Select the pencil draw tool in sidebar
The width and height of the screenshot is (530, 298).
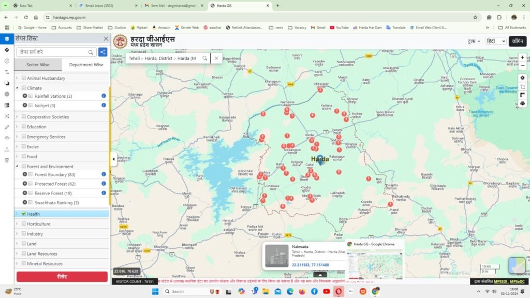click(7, 127)
